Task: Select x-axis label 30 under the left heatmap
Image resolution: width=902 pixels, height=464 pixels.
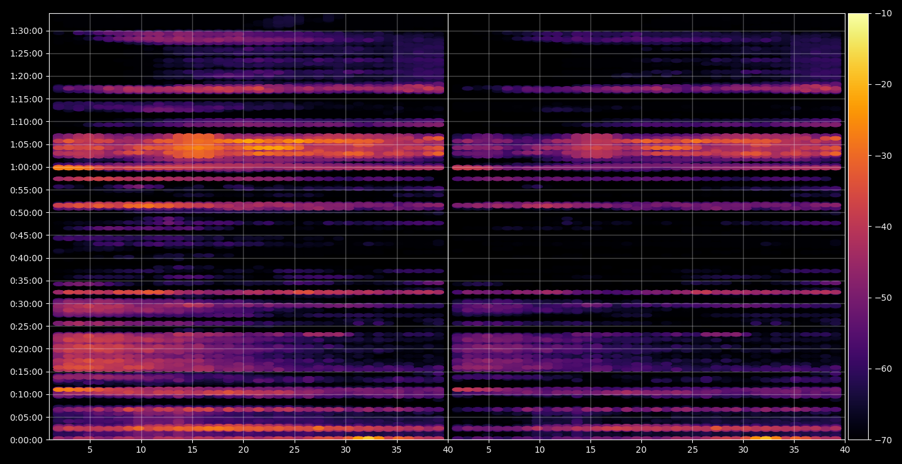Action: click(x=345, y=450)
